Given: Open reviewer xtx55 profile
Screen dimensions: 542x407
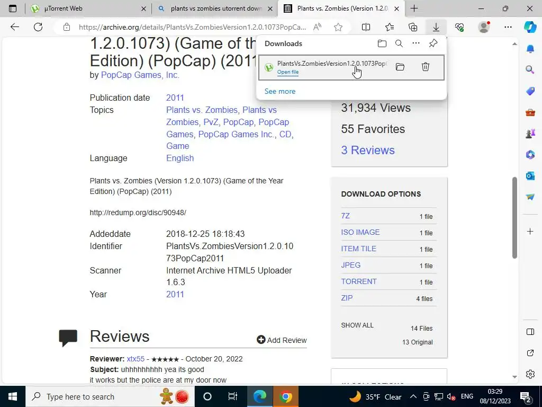Looking at the screenshot, I should click(135, 359).
